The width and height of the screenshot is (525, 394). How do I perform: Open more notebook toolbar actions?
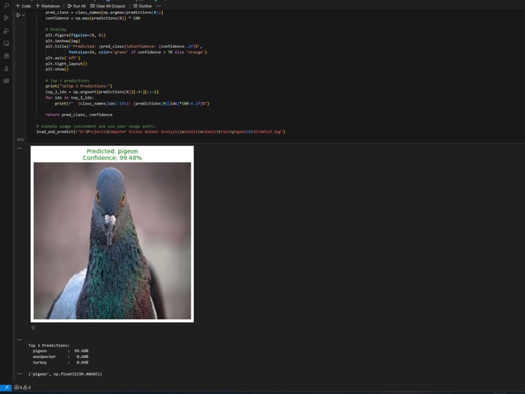pyautogui.click(x=159, y=6)
